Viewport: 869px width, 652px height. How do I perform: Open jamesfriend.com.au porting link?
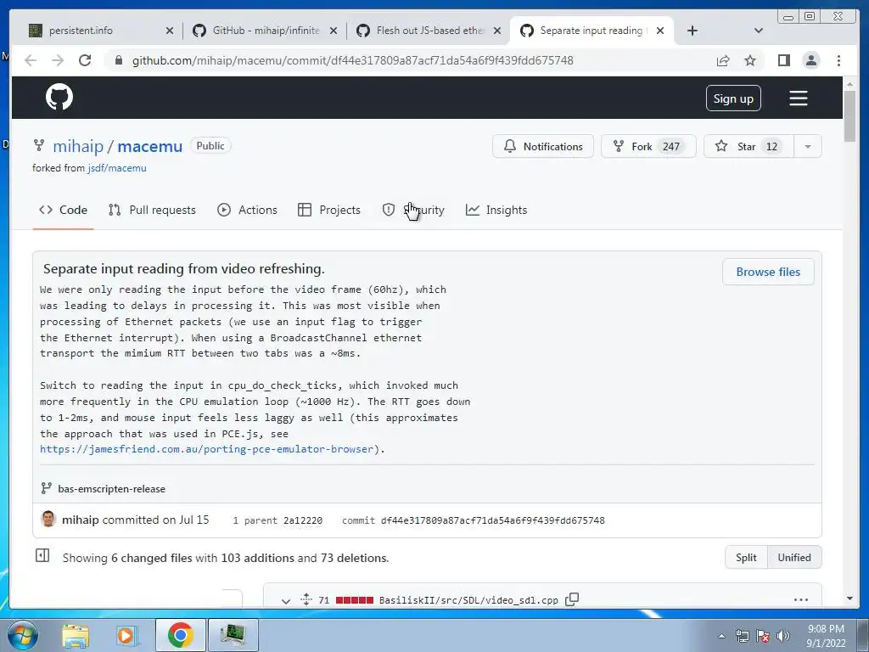click(x=207, y=449)
